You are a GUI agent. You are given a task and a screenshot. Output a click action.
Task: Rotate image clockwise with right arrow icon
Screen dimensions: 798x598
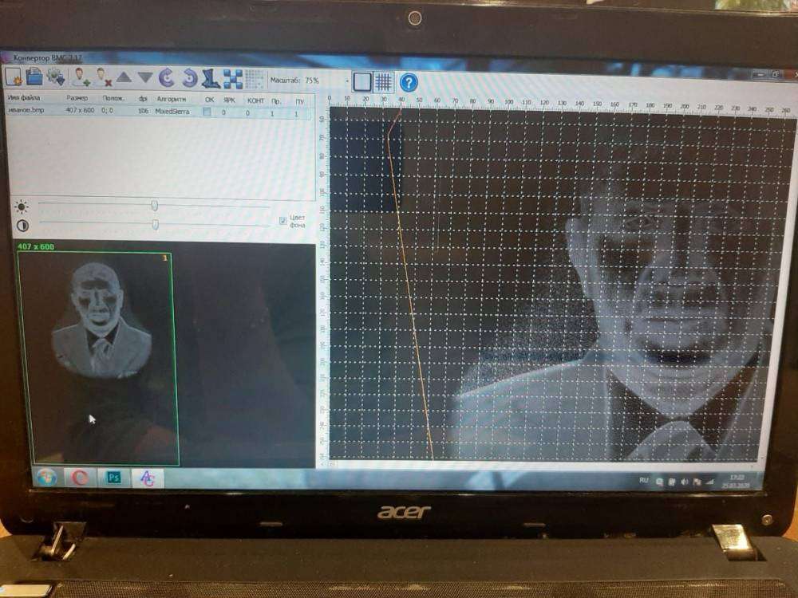(189, 78)
